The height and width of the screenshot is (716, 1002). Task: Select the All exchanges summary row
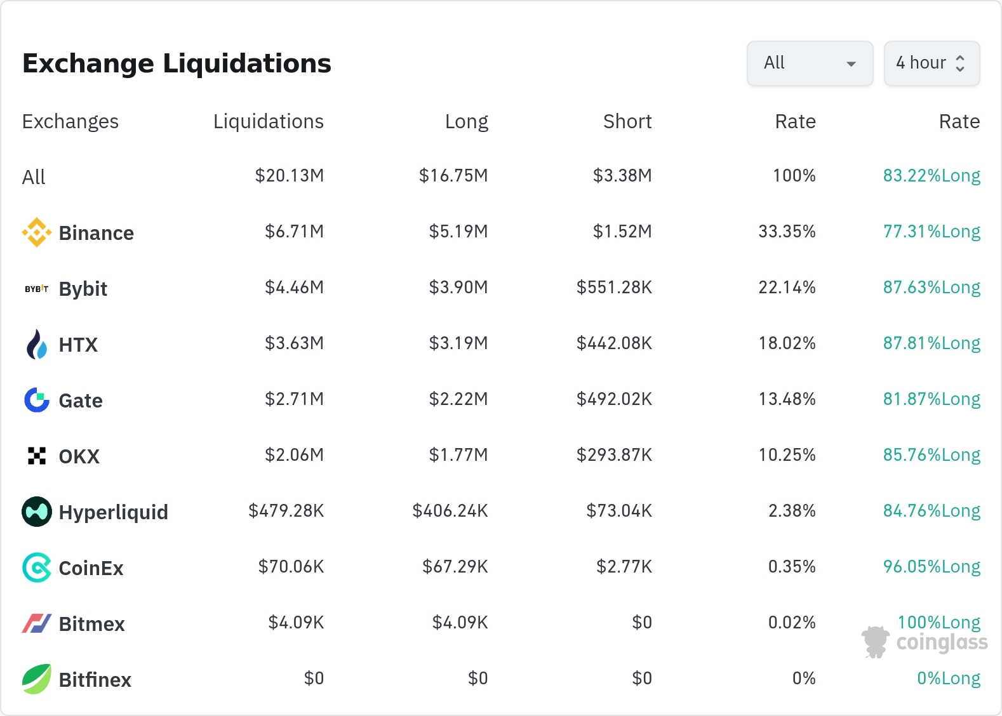point(34,177)
